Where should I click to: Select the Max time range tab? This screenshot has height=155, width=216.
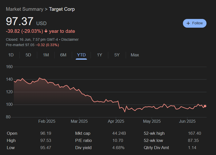[135, 55]
